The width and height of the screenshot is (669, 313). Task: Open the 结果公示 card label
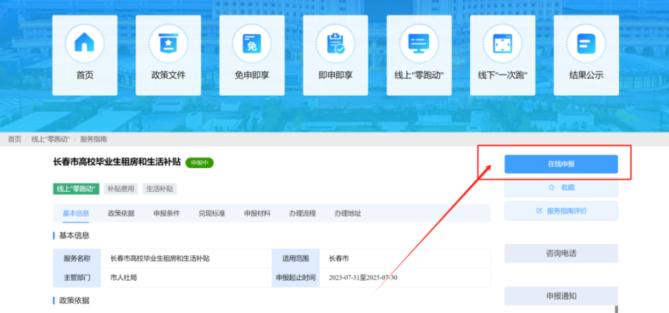click(586, 75)
